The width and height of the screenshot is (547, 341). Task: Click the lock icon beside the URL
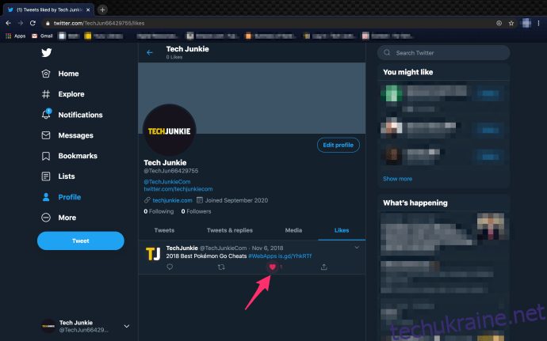[x=48, y=23]
